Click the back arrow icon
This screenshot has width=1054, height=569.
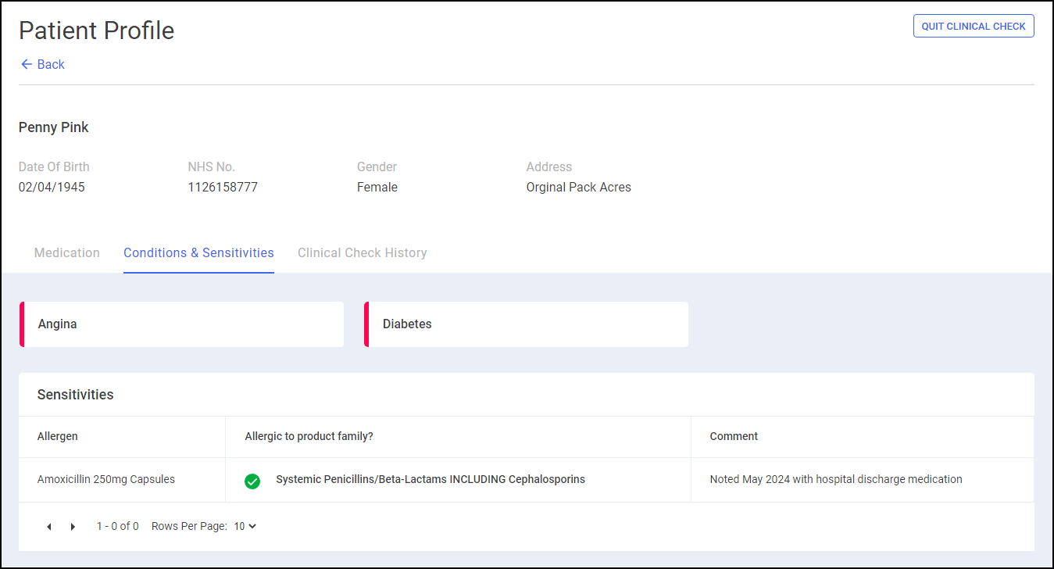(27, 64)
